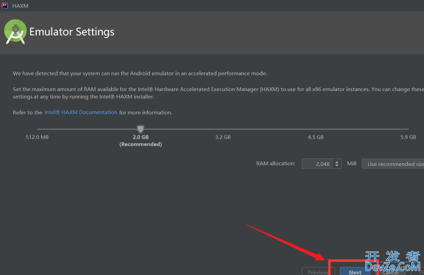This screenshot has width=424, height=275.
Task: Click the RAM allocation label
Action: click(x=276, y=163)
